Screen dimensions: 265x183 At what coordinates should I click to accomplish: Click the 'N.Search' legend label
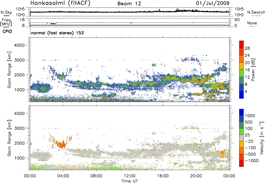[x=256, y=12]
